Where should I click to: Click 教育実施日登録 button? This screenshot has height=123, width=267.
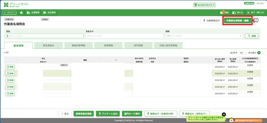[x=84, y=114]
